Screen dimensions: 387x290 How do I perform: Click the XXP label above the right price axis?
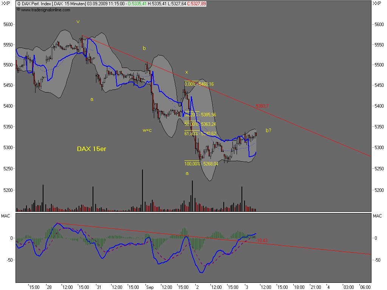point(377,3)
